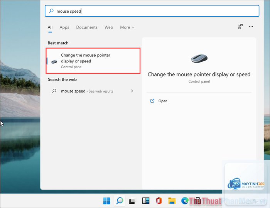The width and height of the screenshot is (270, 208).
Task: Expand web result chevron arrow
Action: pyautogui.click(x=132, y=91)
